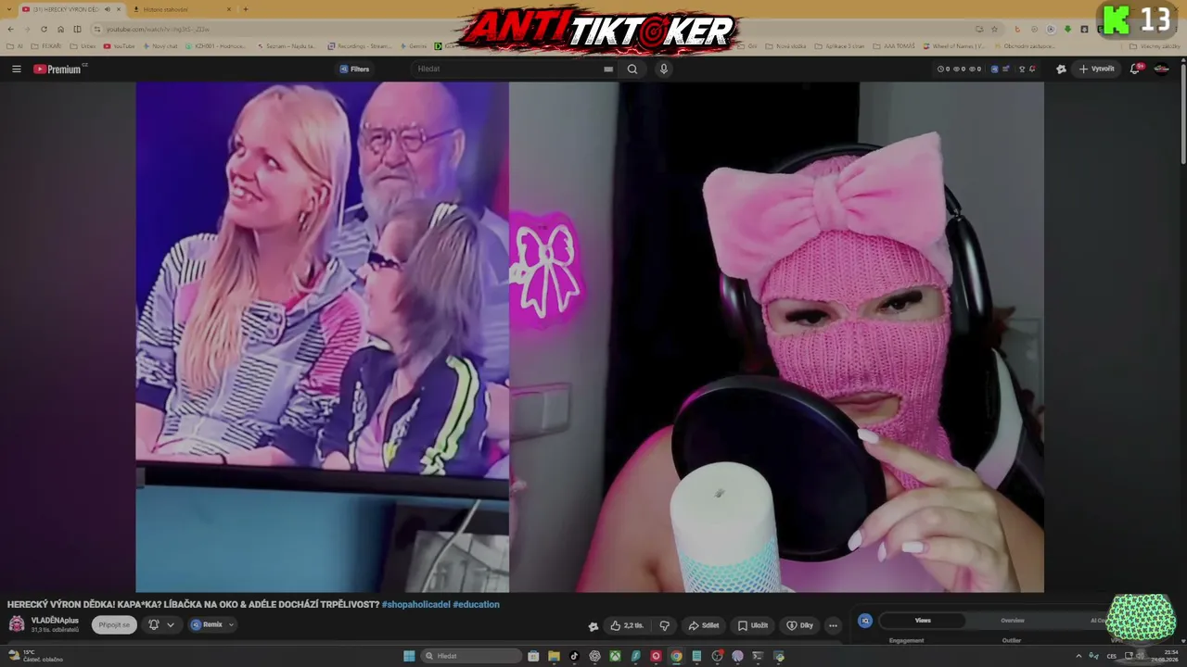Open the Filters extension button
This screenshot has width=1187, height=667.
(354, 69)
